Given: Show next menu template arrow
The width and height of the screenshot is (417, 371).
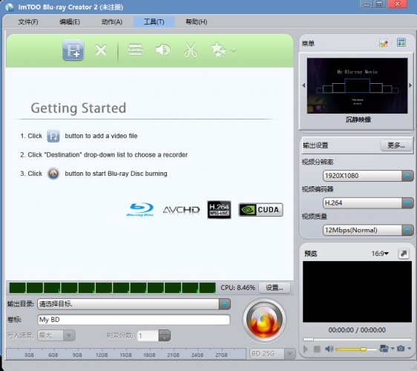Looking at the screenshot, I should [410, 85].
